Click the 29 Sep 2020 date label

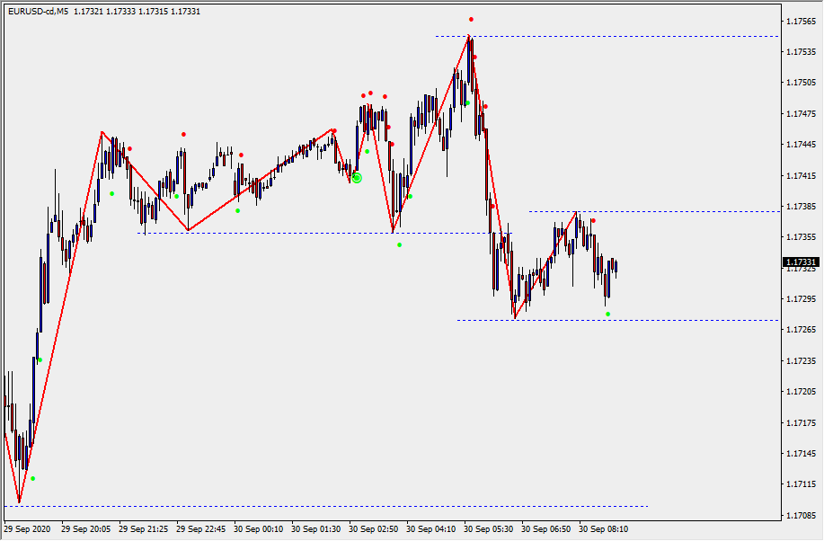tap(26, 529)
